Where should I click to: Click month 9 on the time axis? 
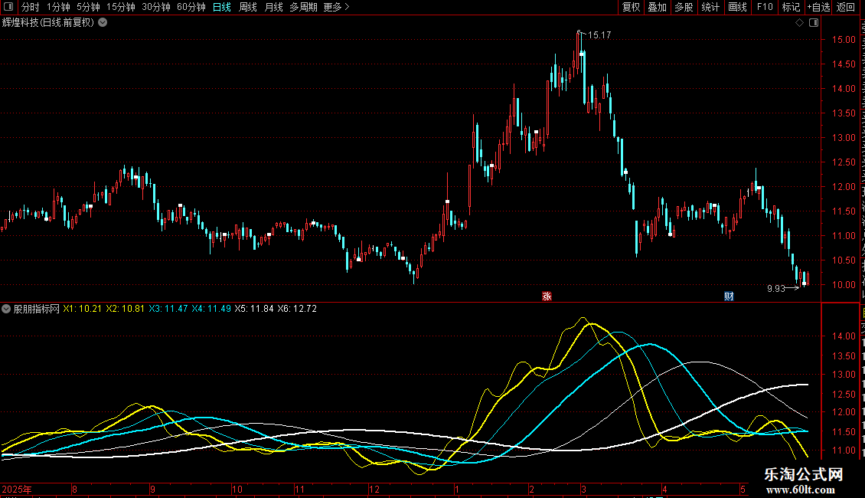pos(152,489)
